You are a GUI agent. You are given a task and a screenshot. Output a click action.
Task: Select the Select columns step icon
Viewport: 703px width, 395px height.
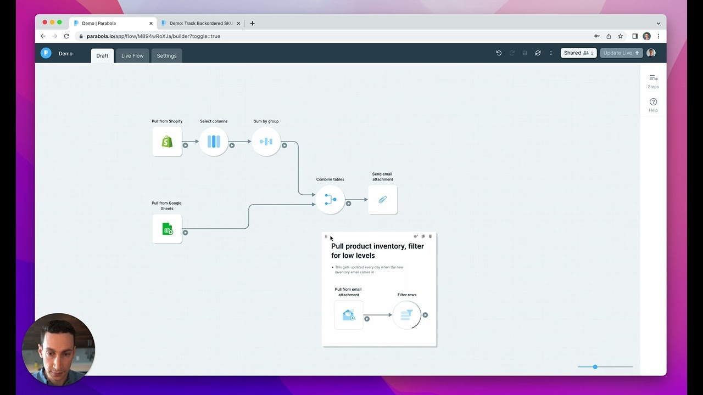214,142
